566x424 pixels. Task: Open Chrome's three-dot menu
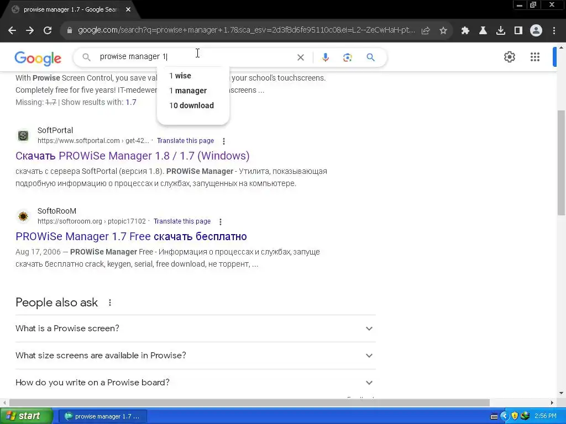554,30
